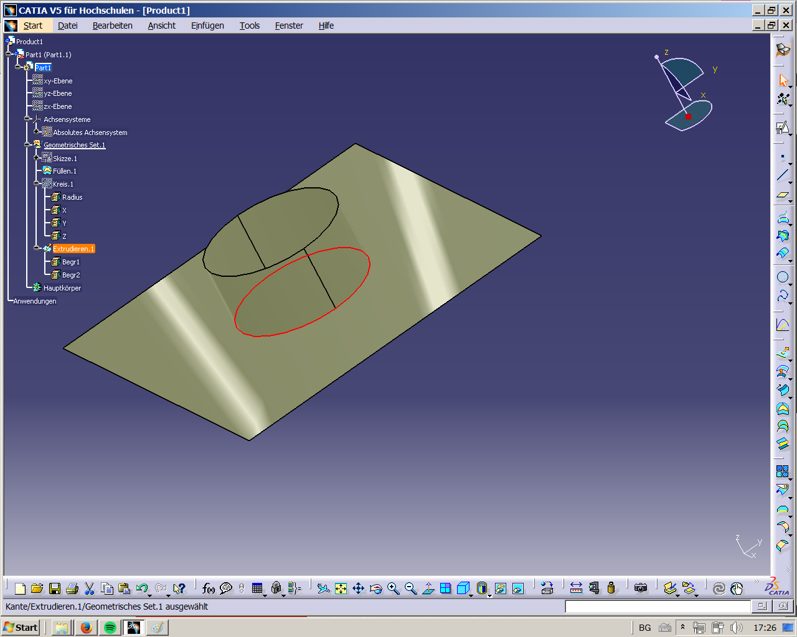Collapse the Achsensysteme tree node
Screen dimensions: 797x637
(27, 119)
